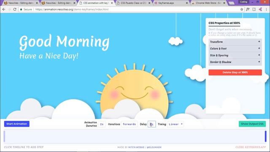Bookmark this page with star icon
The height and width of the screenshot is (152, 270).
point(242,9)
